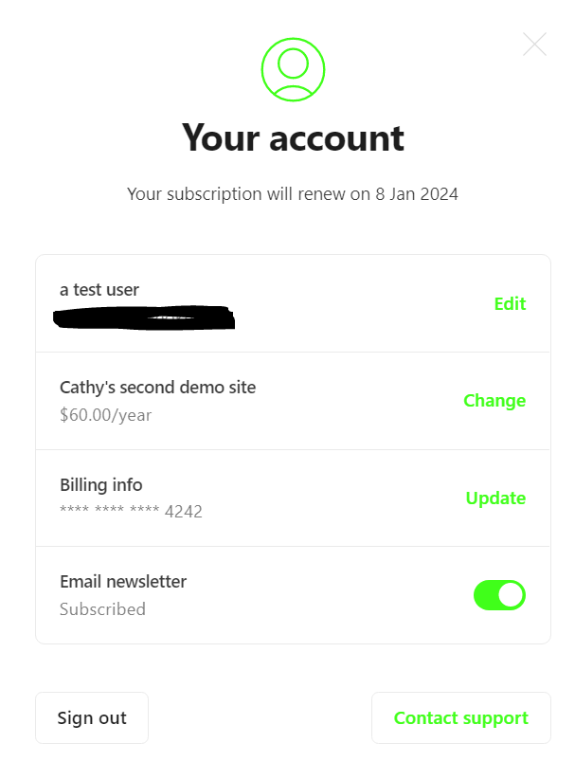This screenshot has height=761, width=575.
Task: Click the Your account heading
Action: [x=293, y=138]
